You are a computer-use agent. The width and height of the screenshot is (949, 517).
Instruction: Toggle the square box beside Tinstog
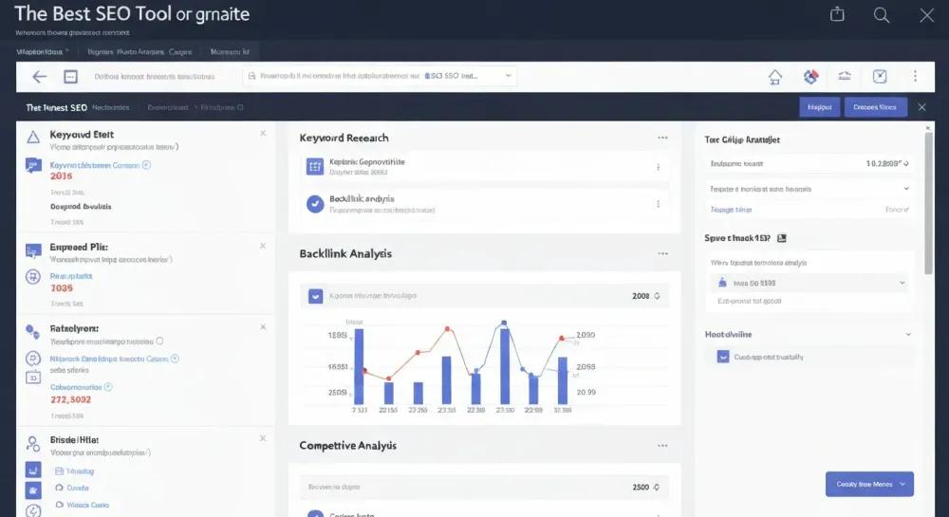pyautogui.click(x=59, y=471)
